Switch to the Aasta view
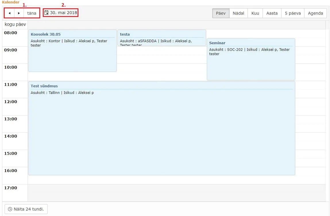330x216 pixels. pyautogui.click(x=272, y=13)
